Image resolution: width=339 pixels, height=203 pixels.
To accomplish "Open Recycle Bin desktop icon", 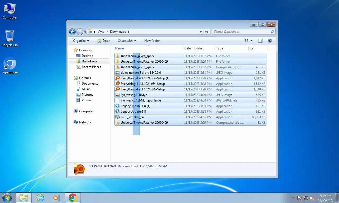I will [x=10, y=39].
